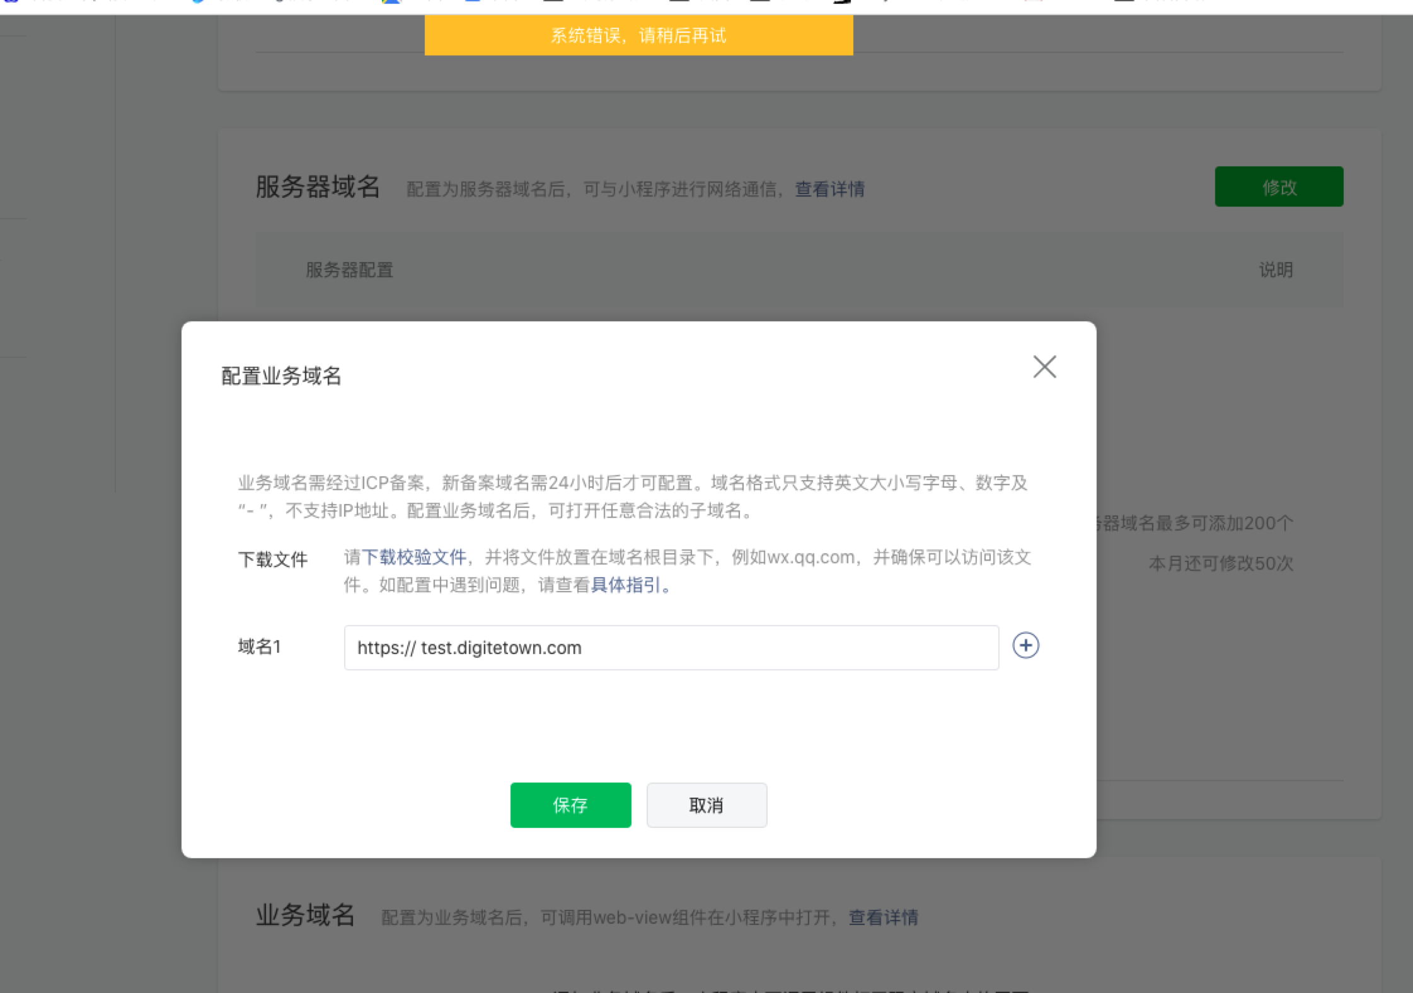Open 查看详情 link beside 业务域名

point(883,917)
